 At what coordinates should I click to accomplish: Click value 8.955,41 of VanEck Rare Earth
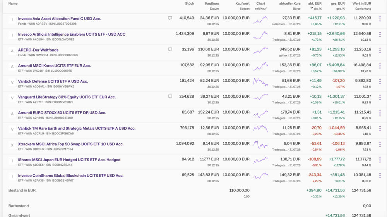click(x=363, y=128)
